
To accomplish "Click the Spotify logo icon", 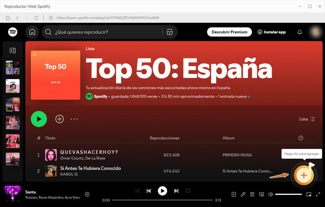I will click(x=13, y=32).
